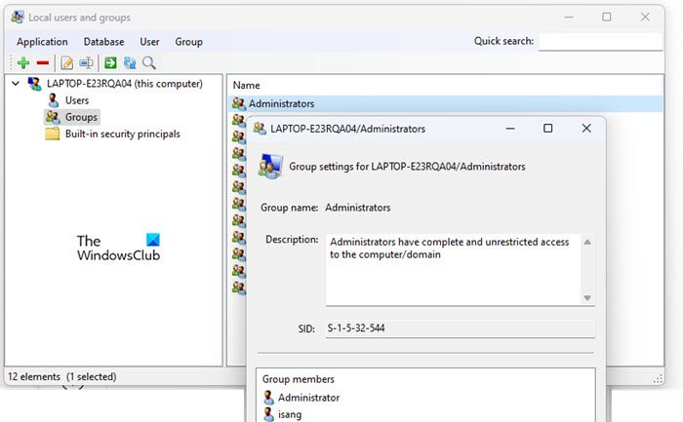Image resolution: width=683 pixels, height=422 pixels.
Task: Open Built-in security principals folder
Action: click(122, 134)
